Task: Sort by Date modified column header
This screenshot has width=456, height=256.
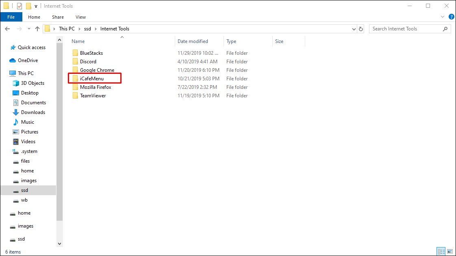Action: 193,41
